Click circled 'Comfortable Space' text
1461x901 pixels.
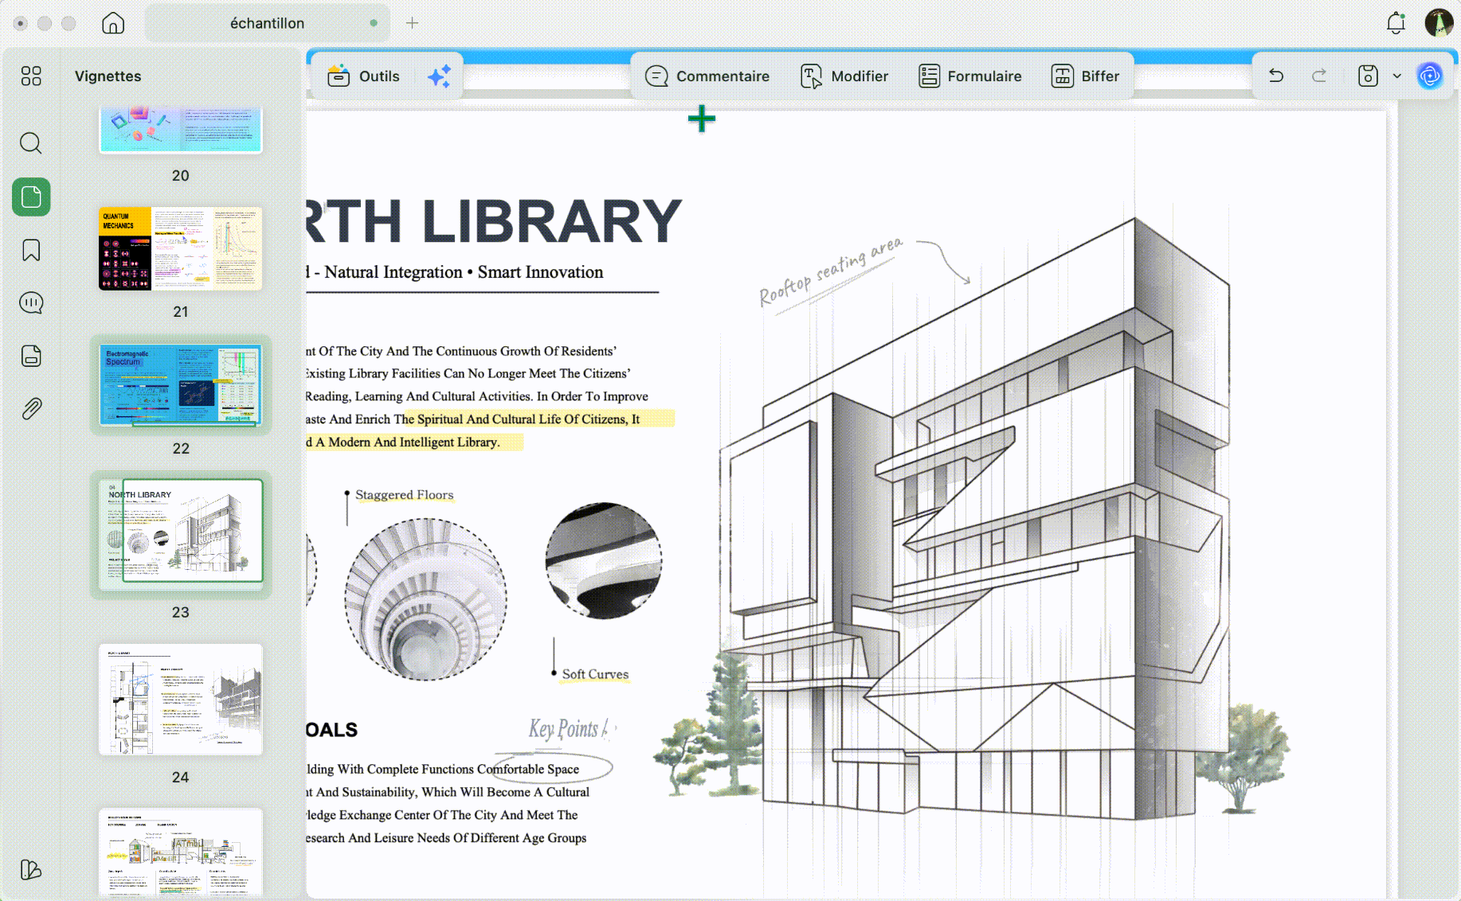(x=528, y=770)
